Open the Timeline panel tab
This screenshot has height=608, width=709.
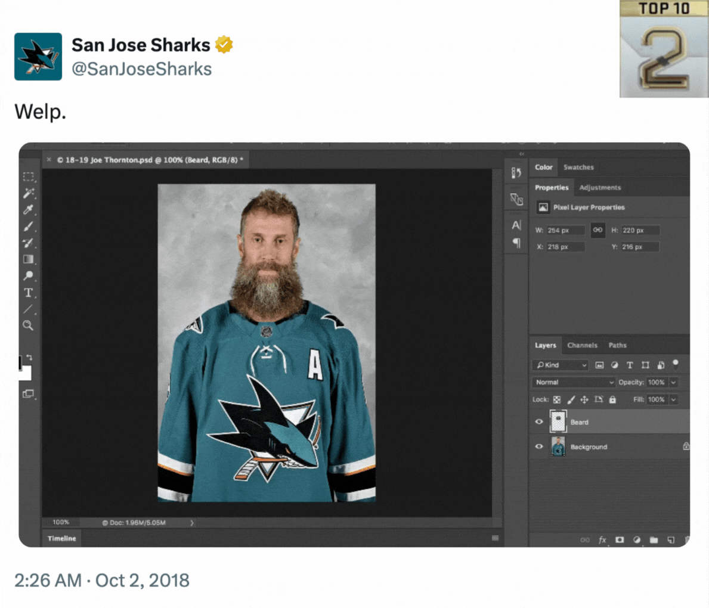coord(62,538)
